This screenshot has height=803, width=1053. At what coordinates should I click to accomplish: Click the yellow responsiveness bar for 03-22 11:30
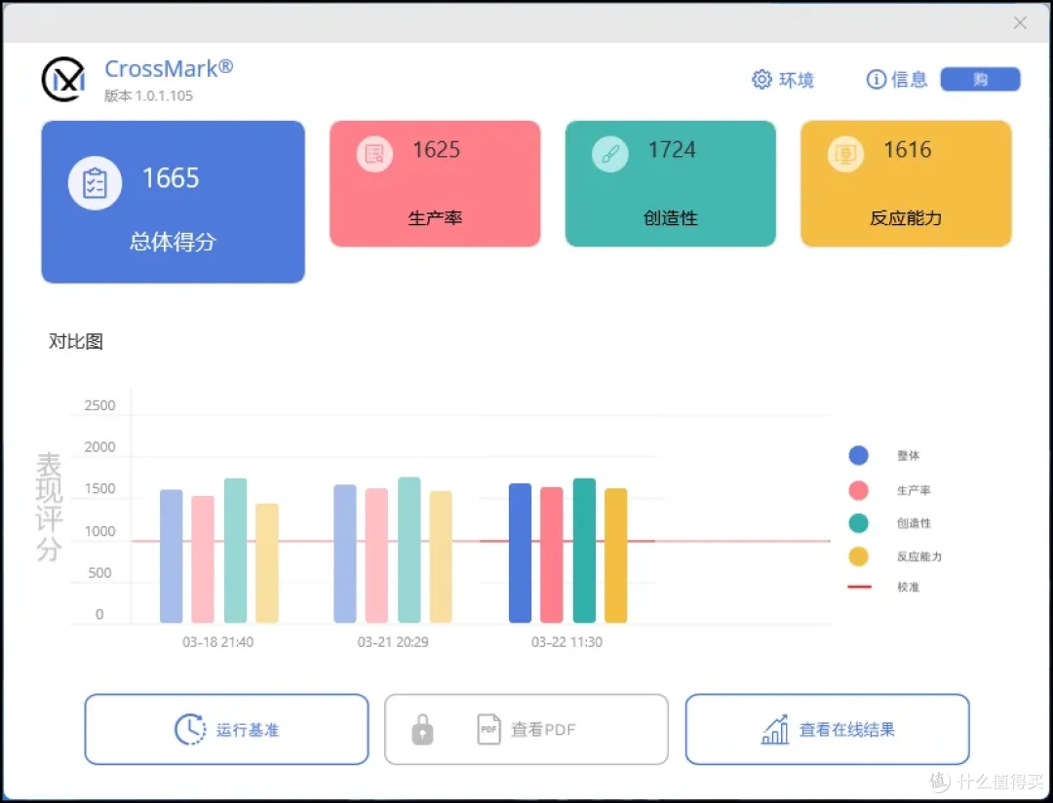click(616, 555)
